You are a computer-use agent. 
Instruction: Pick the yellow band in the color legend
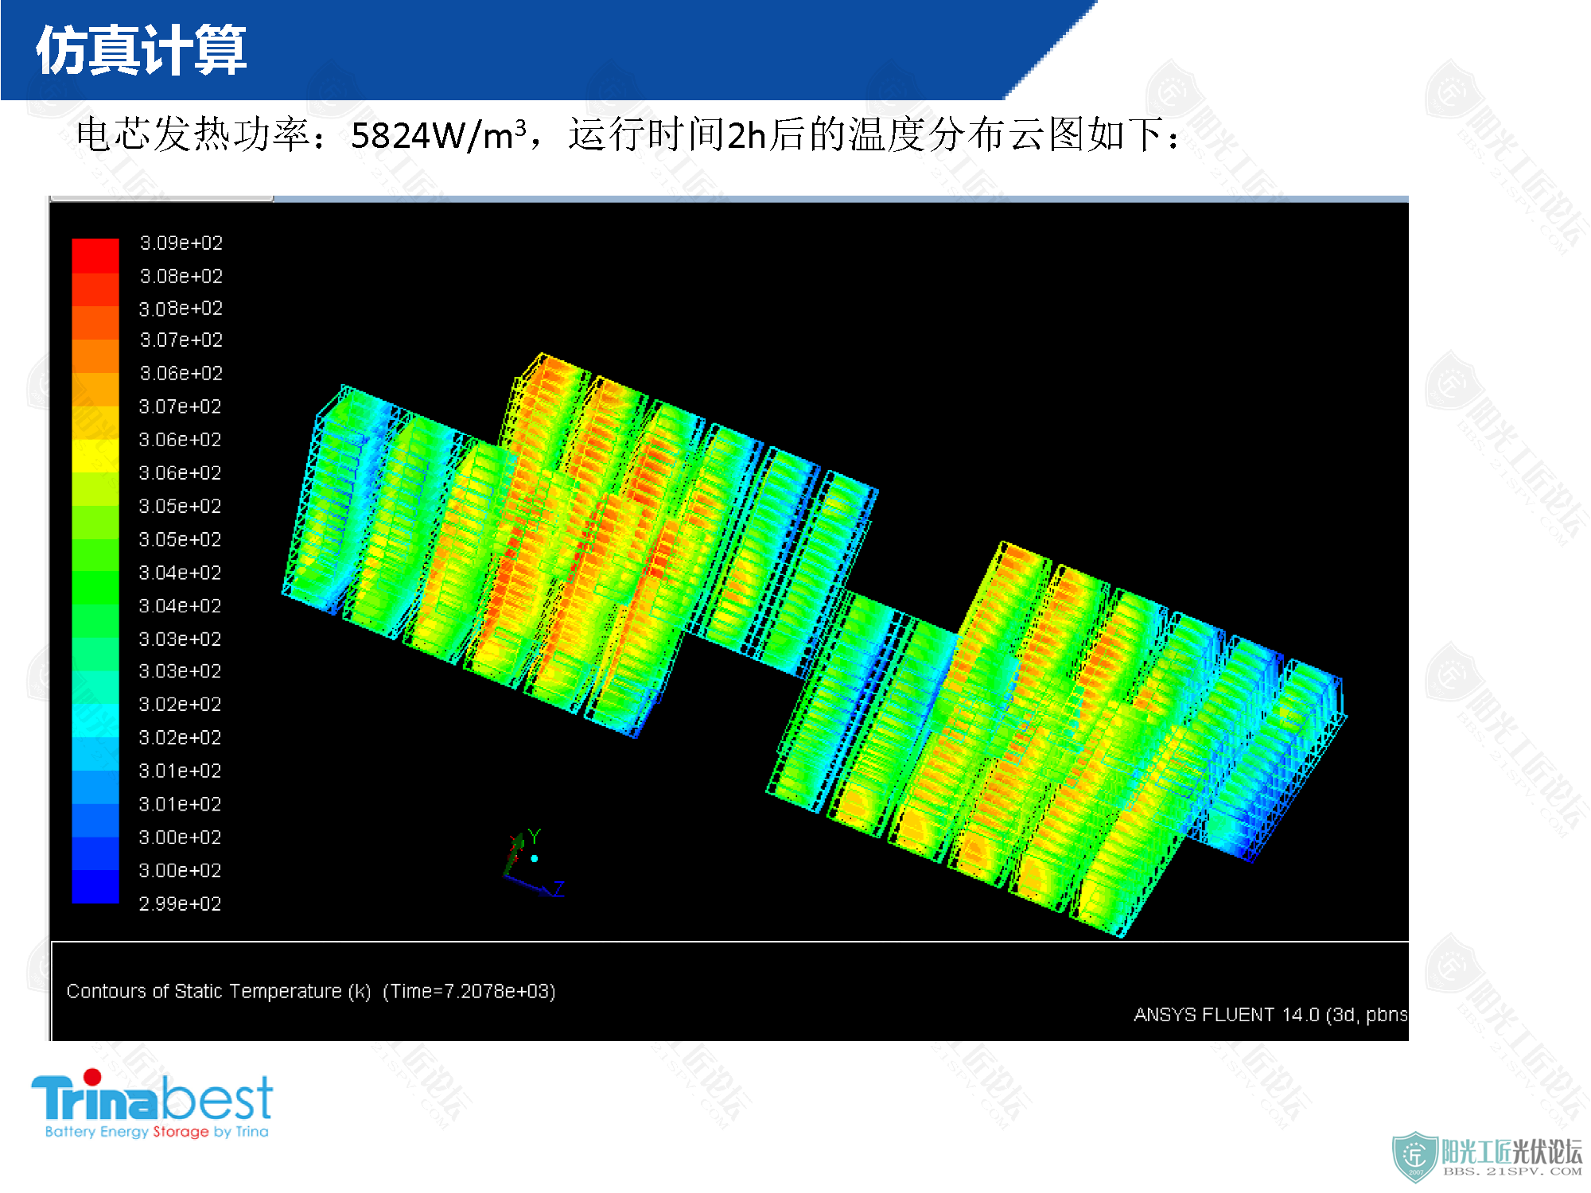(95, 455)
